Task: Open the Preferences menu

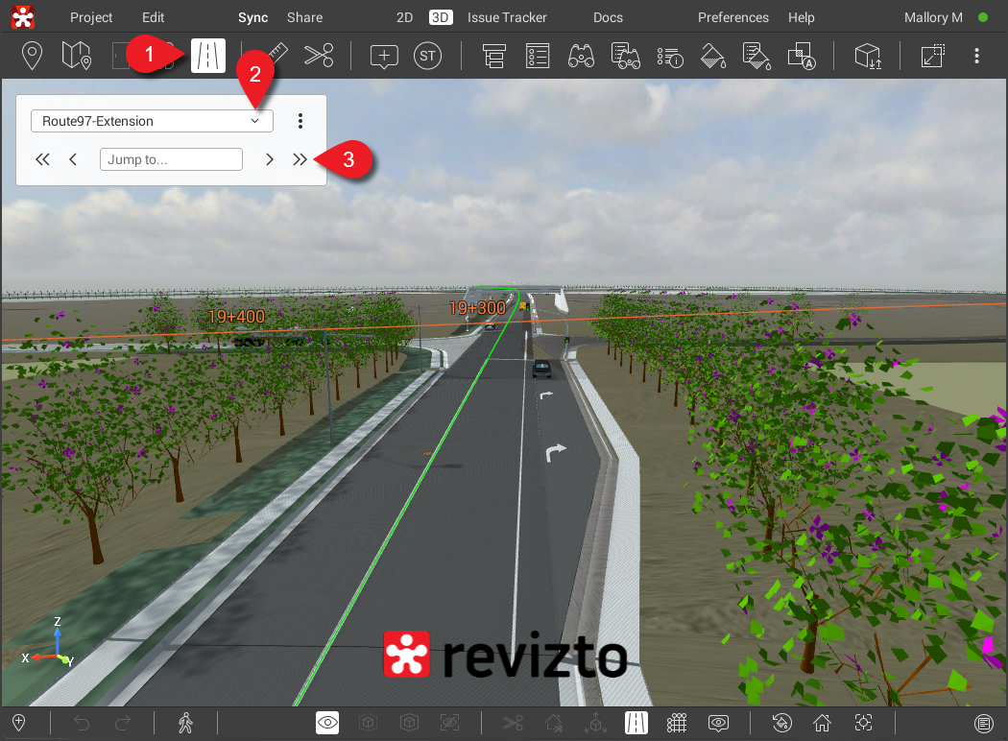Action: tap(732, 17)
